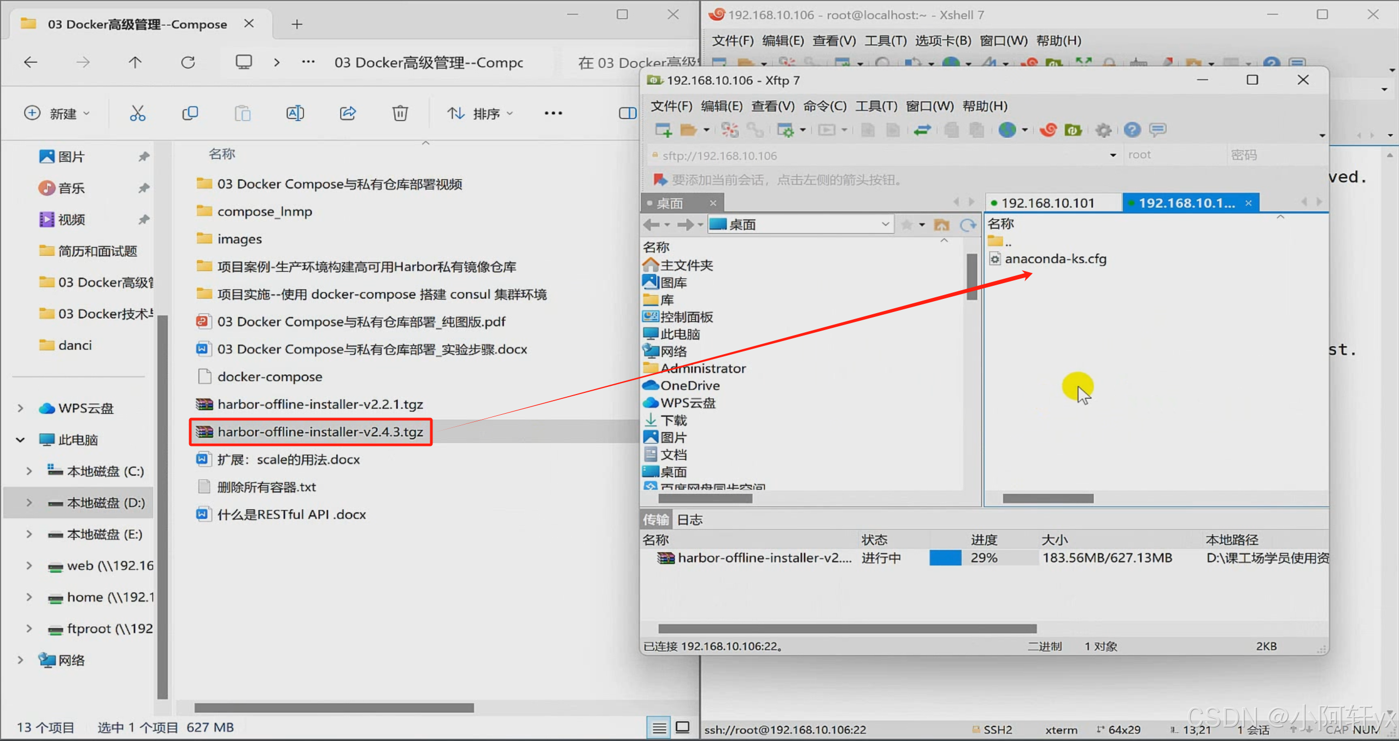Select the docker-compose file in File Explorer
The width and height of the screenshot is (1399, 741).
click(x=270, y=377)
